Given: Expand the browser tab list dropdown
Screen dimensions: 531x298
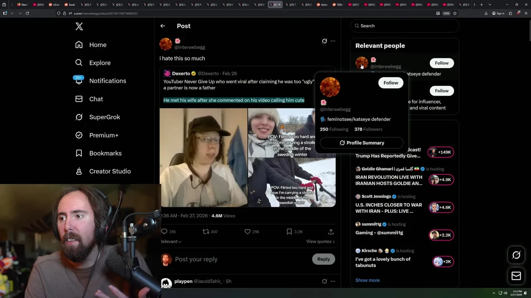Looking at the screenshot, I should 490,5.
